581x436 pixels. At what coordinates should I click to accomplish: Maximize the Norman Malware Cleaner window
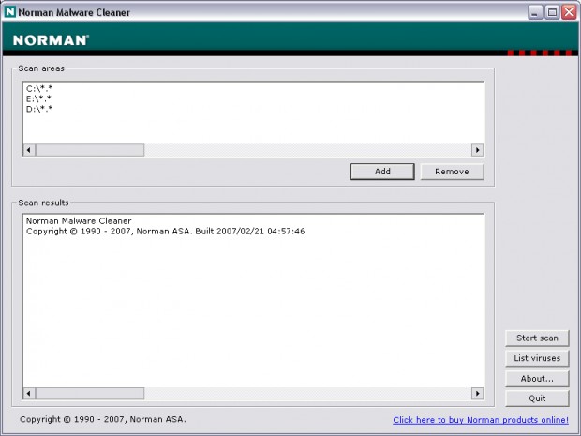pos(552,12)
